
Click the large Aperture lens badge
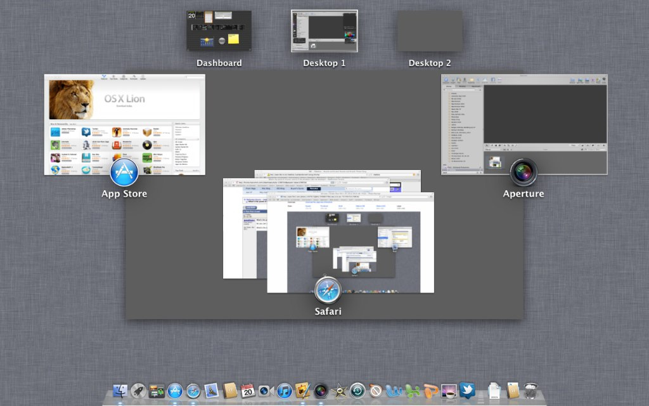(524, 173)
